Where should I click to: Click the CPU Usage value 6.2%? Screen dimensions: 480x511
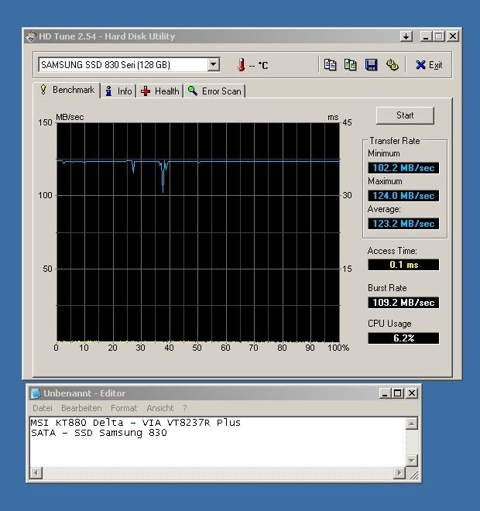403,338
